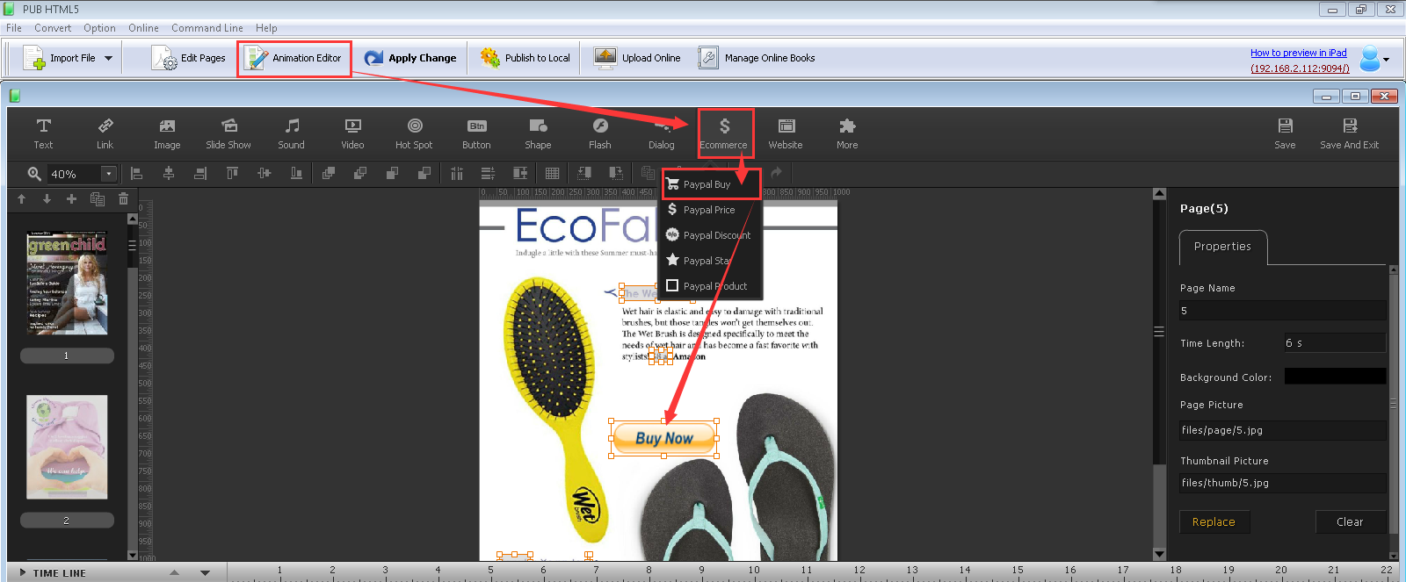The width and height of the screenshot is (1406, 582).
Task: Choose the Shape tool
Action: pos(538,133)
